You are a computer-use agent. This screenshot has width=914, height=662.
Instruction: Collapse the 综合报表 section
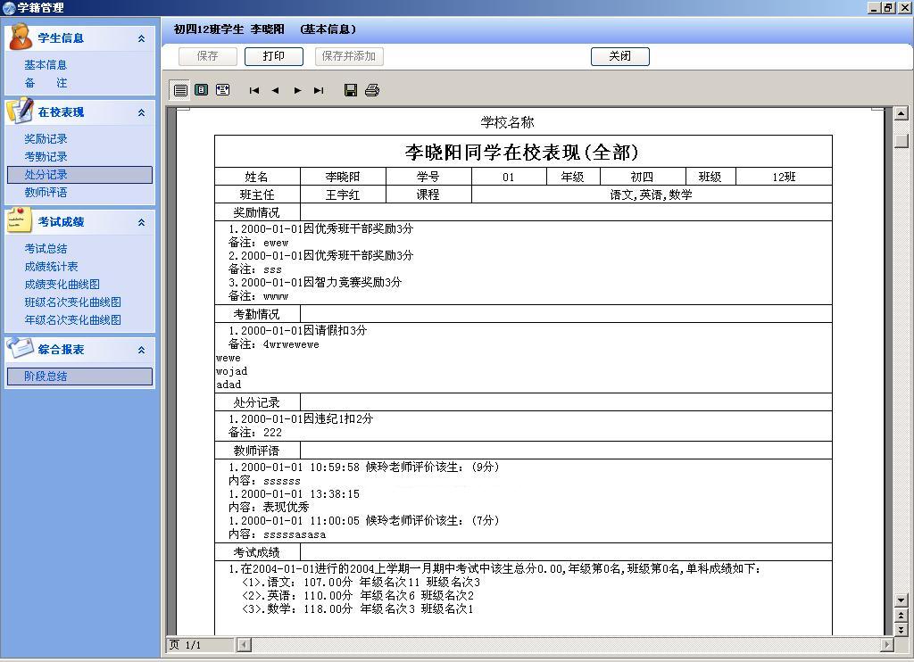point(141,350)
